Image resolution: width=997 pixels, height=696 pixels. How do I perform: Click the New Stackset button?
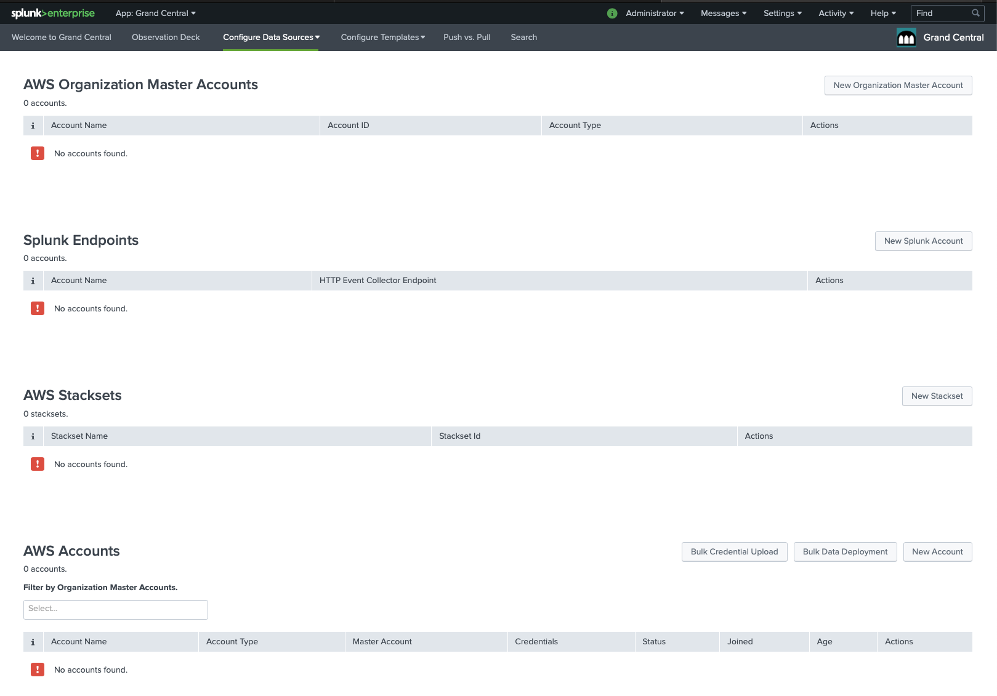click(937, 396)
